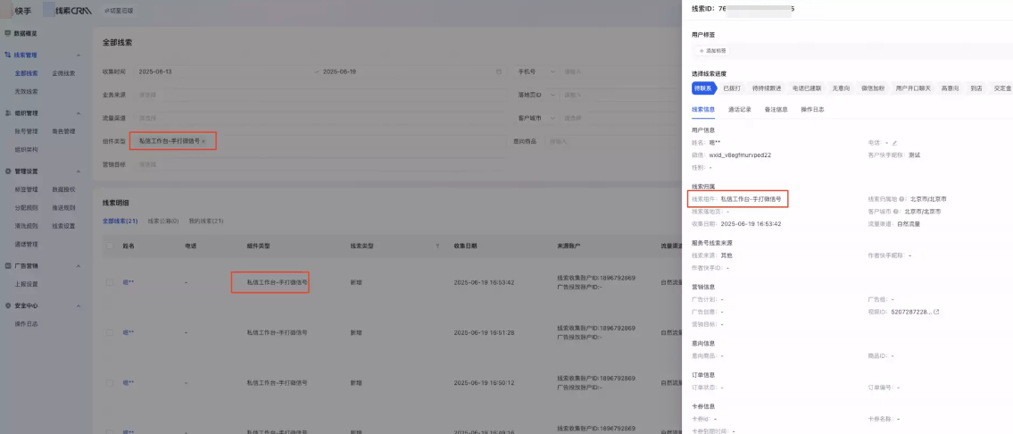Click the 微信 value wxid_v8egfmurvped22
The width and height of the screenshot is (1013, 434).
coord(741,154)
